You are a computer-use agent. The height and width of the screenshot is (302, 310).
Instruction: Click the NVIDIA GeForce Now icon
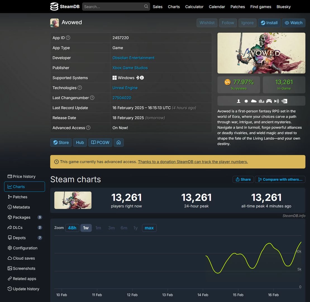pyautogui.click(x=284, y=101)
